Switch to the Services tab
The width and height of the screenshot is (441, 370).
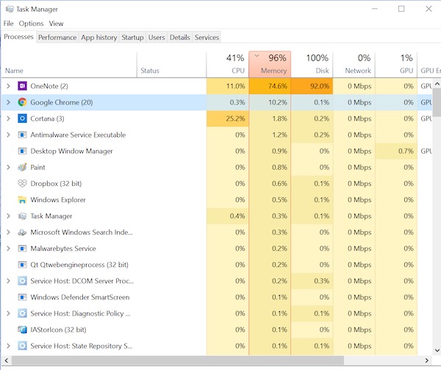coord(207,38)
